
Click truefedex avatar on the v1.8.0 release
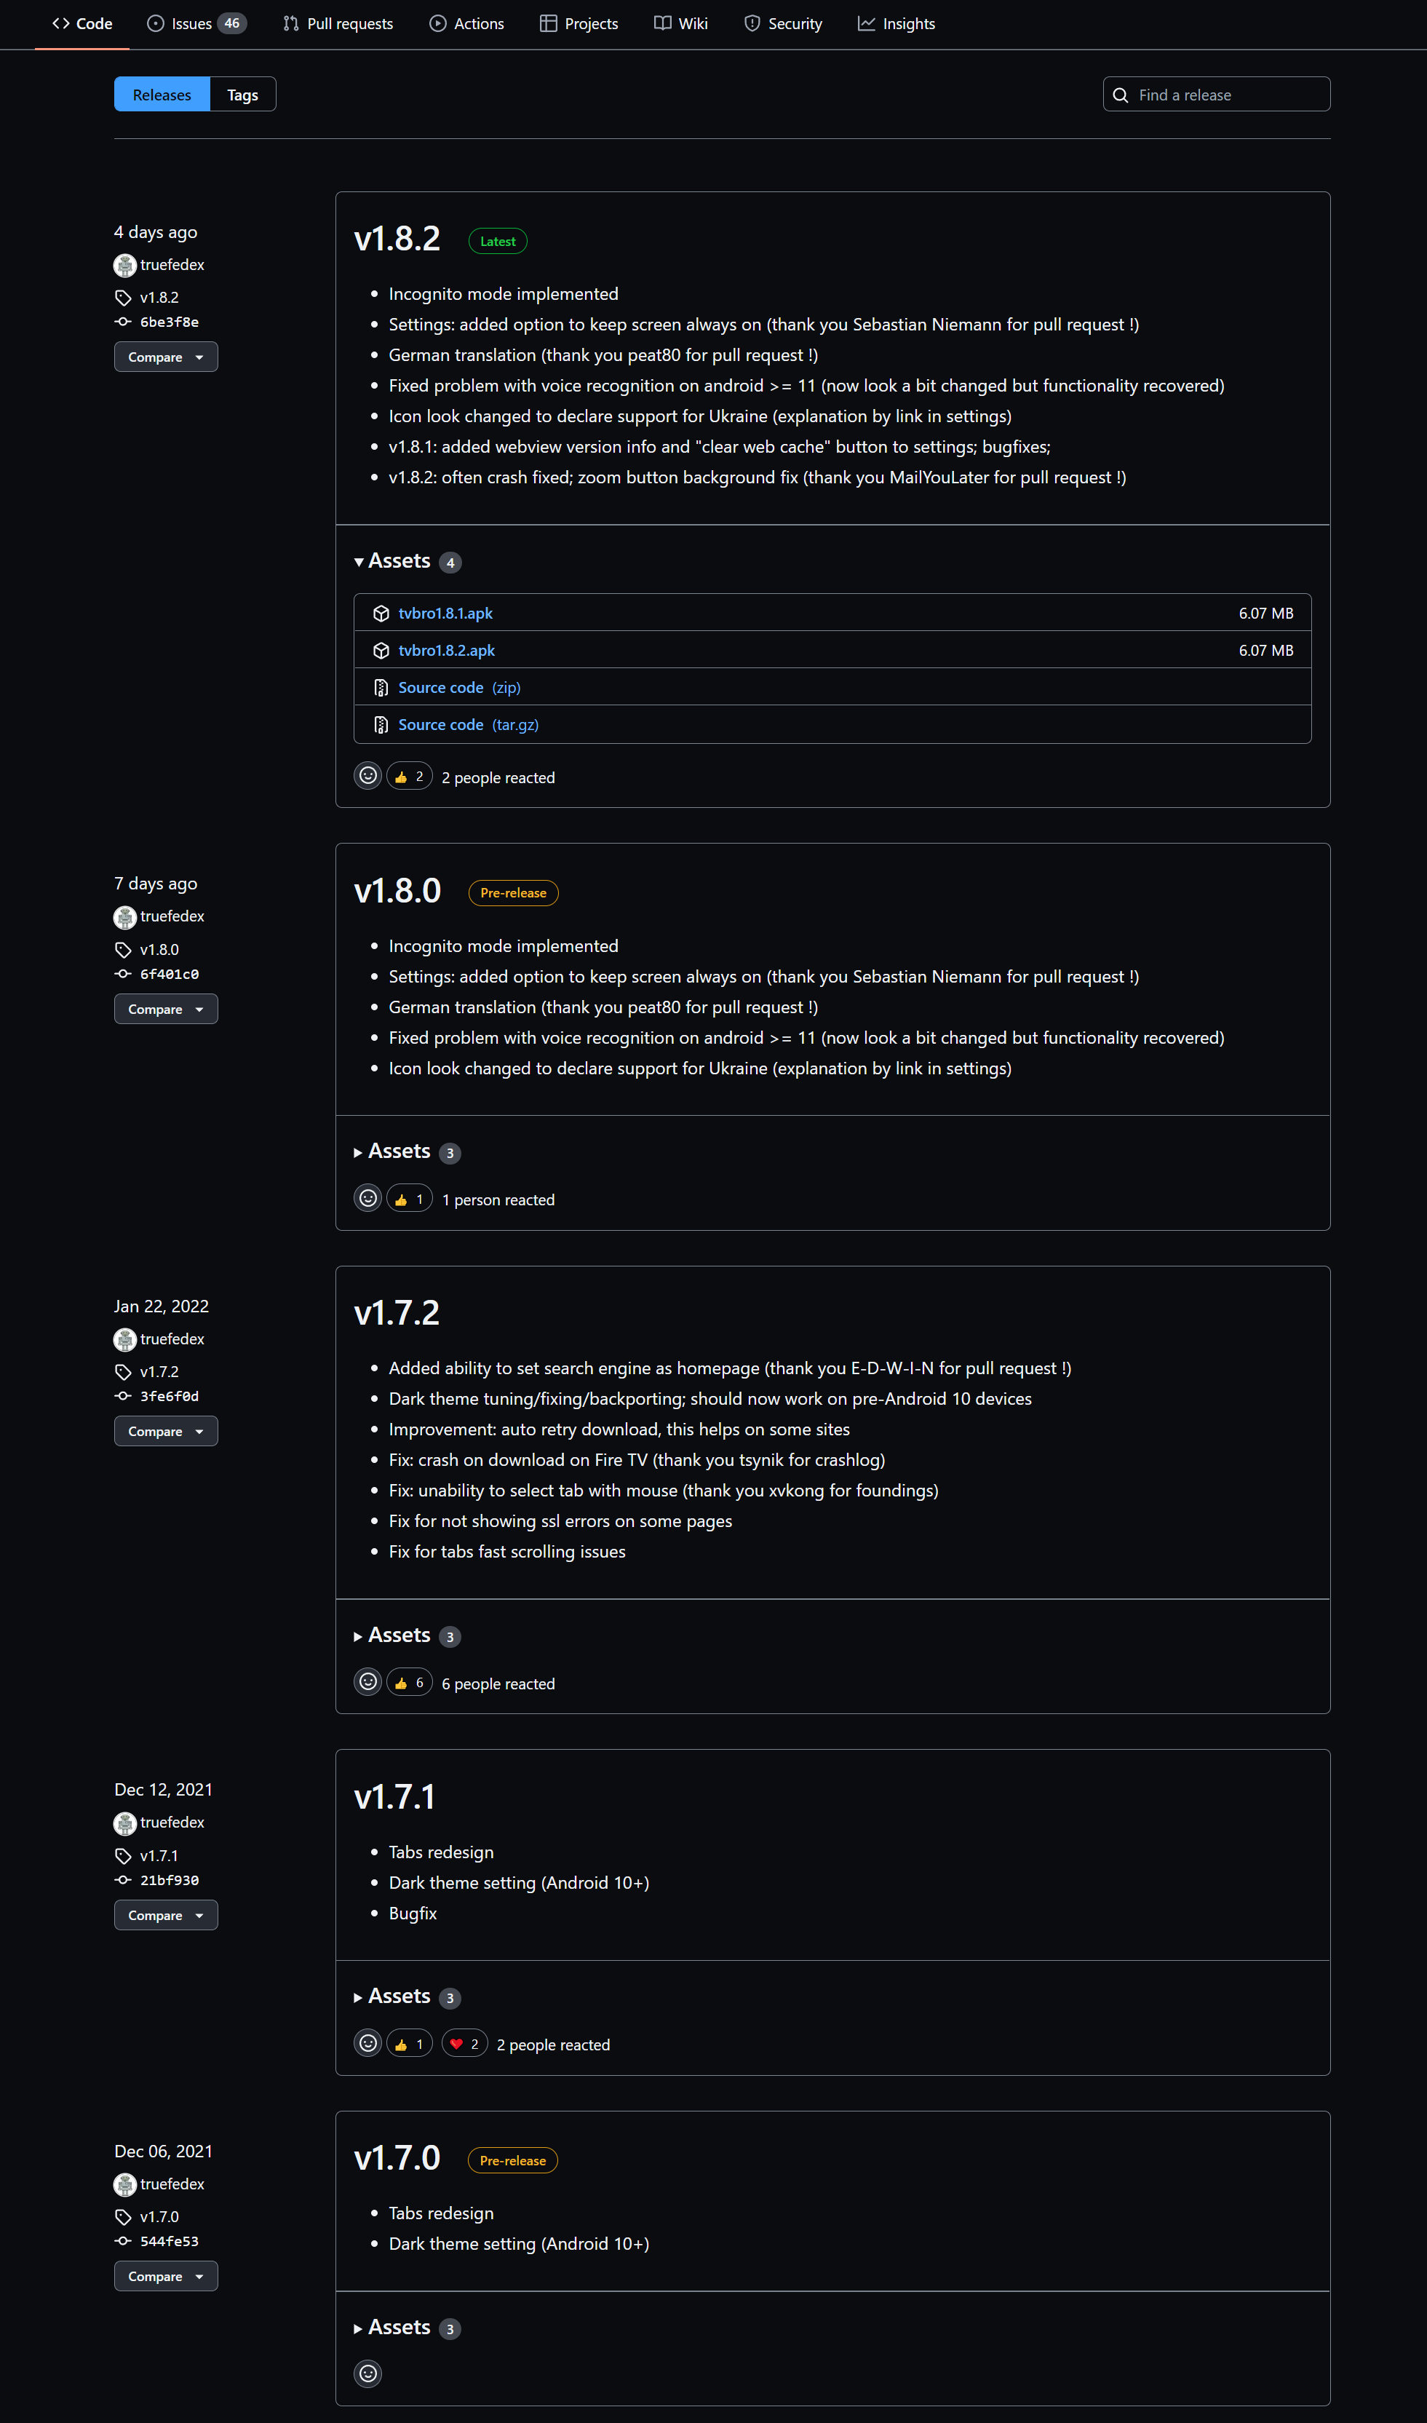click(125, 917)
